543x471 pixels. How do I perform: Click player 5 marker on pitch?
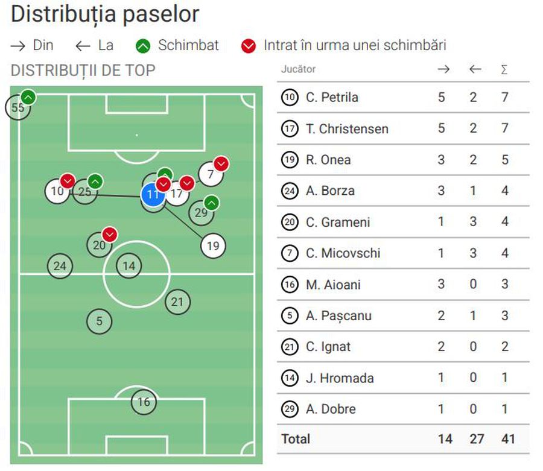pyautogui.click(x=100, y=321)
